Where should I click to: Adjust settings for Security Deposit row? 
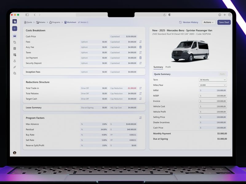click(x=141, y=63)
